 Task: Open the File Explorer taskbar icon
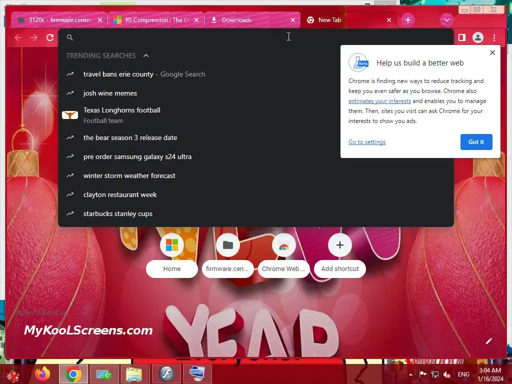coord(134,374)
